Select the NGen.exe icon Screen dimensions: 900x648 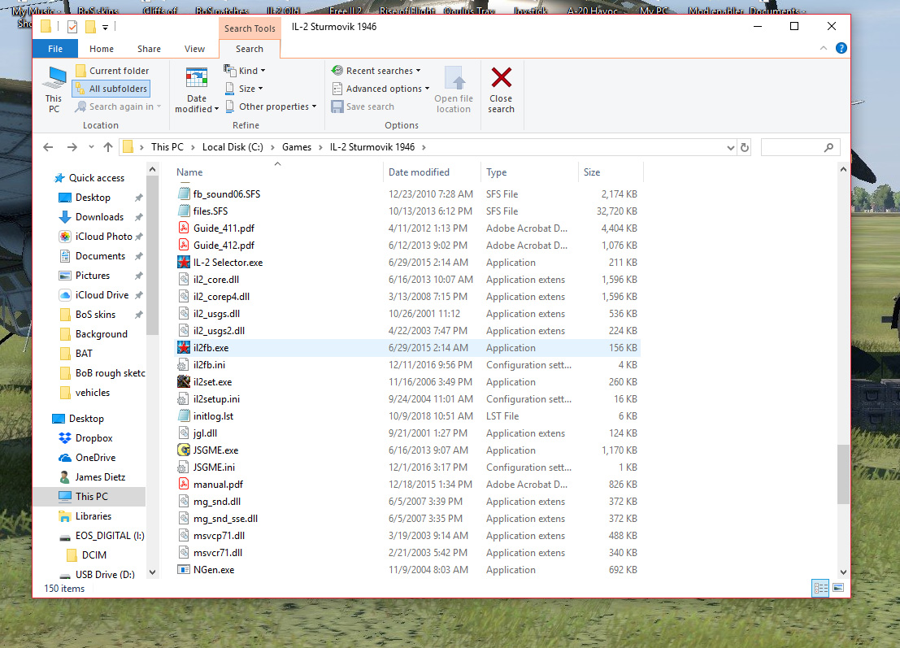click(x=184, y=570)
